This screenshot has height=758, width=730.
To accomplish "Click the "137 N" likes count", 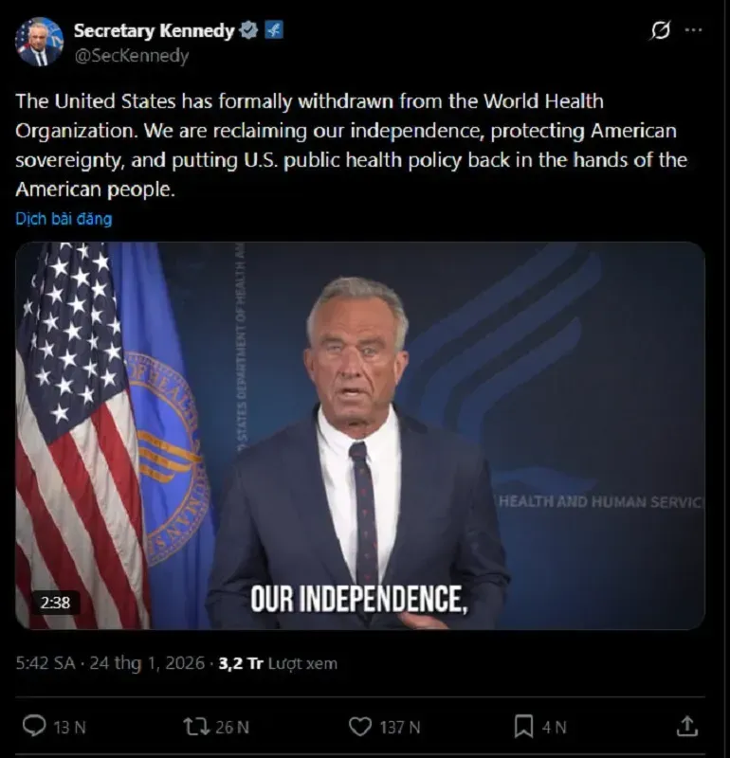I will point(399,727).
